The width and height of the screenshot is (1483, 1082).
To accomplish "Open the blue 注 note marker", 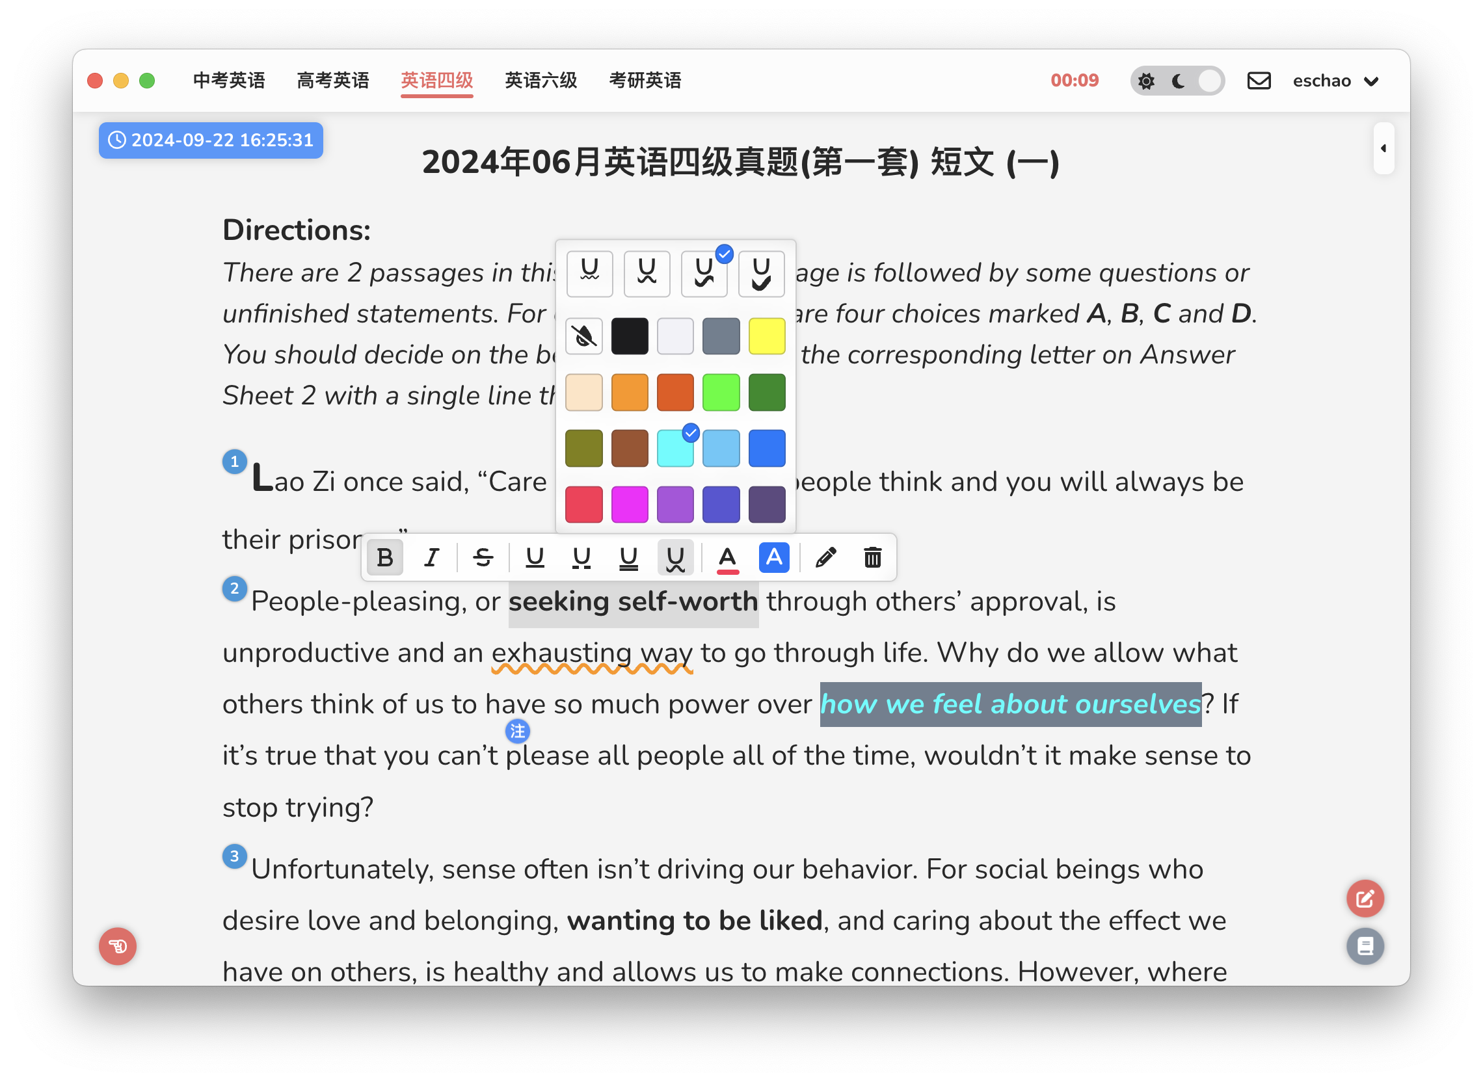I will [x=518, y=732].
